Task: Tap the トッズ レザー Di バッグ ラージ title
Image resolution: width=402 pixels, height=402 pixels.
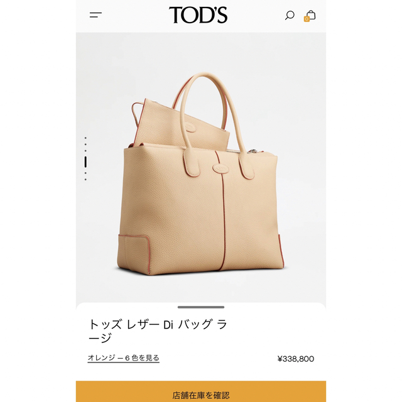Action: [158, 331]
